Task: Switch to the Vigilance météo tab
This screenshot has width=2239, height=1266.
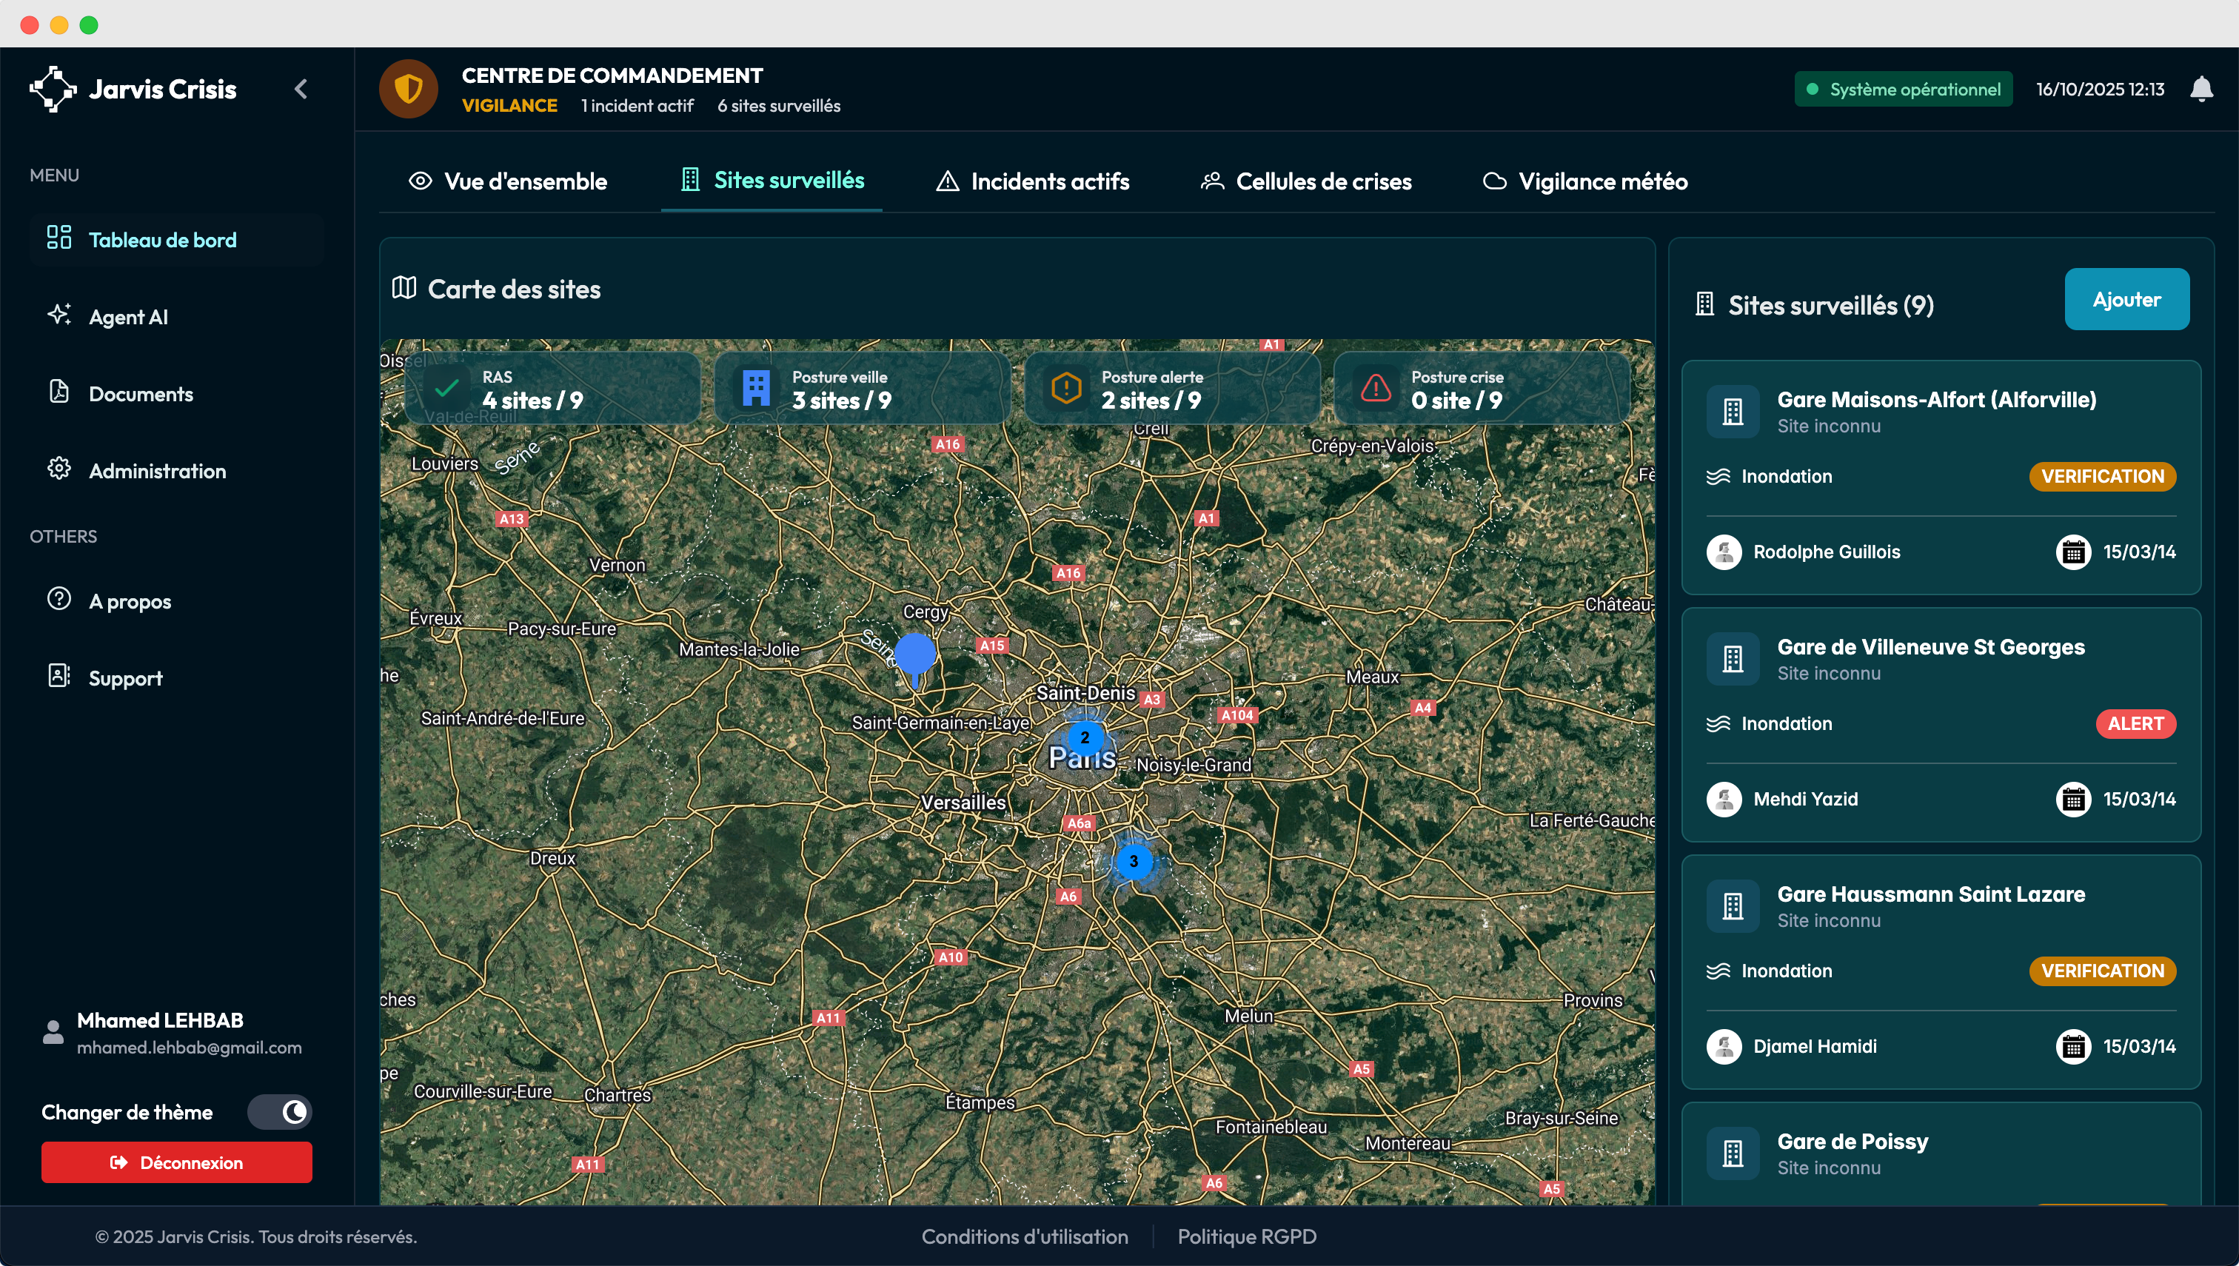Action: click(1584, 181)
